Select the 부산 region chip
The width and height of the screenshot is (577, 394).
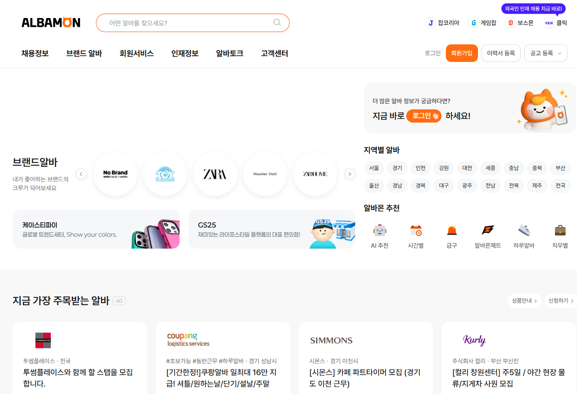click(x=560, y=168)
